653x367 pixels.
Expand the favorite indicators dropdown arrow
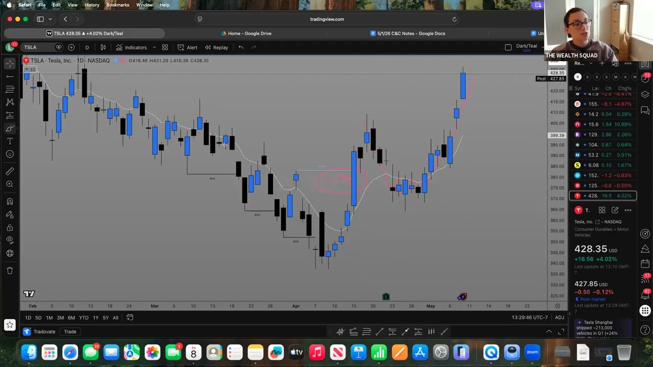[154, 47]
